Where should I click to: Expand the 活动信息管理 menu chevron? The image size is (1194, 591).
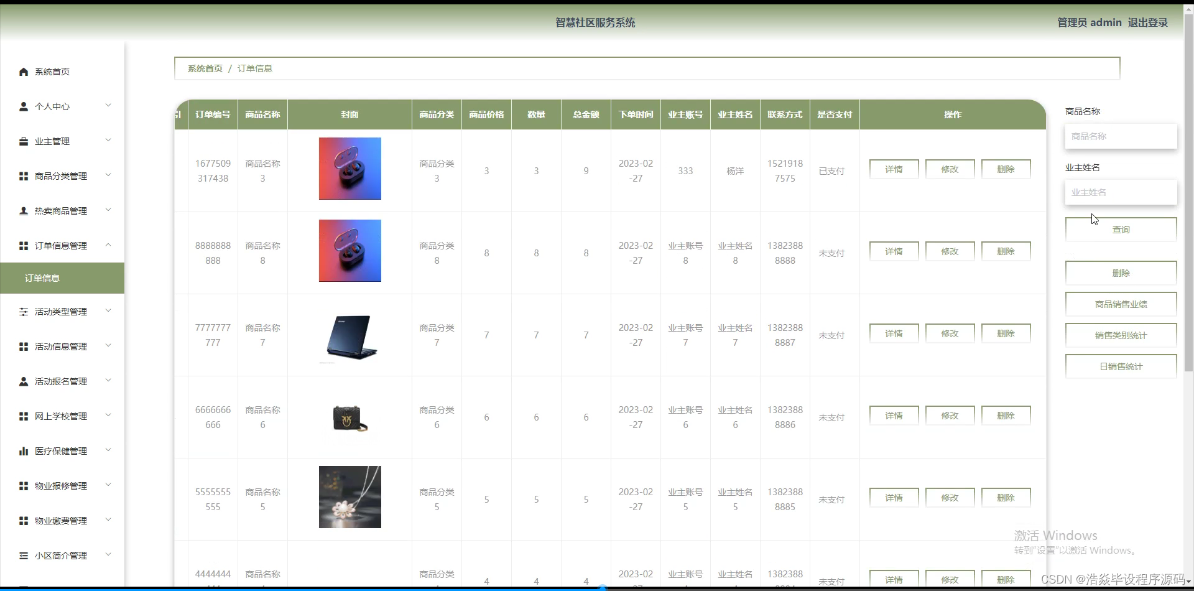click(108, 345)
